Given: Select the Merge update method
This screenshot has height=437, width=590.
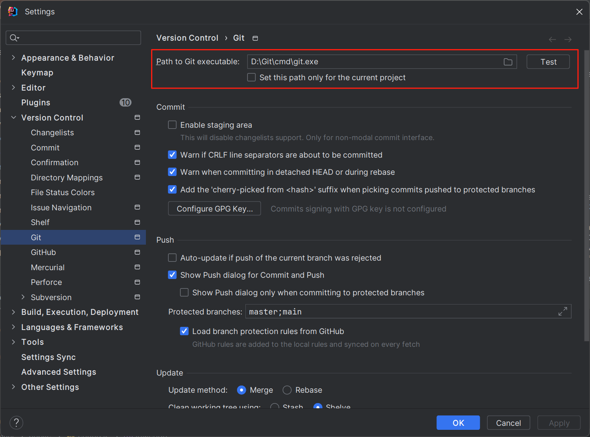Looking at the screenshot, I should pos(241,390).
